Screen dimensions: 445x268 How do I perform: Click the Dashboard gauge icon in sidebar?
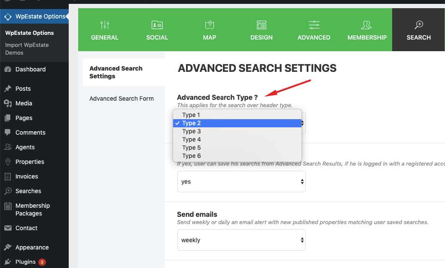pos(8,69)
